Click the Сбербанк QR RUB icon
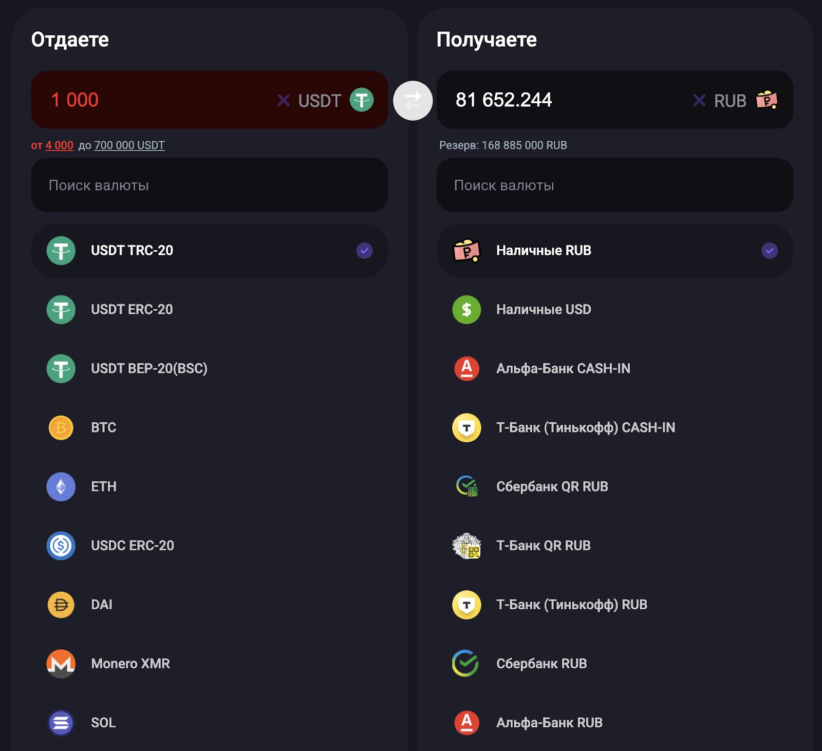 click(x=466, y=486)
